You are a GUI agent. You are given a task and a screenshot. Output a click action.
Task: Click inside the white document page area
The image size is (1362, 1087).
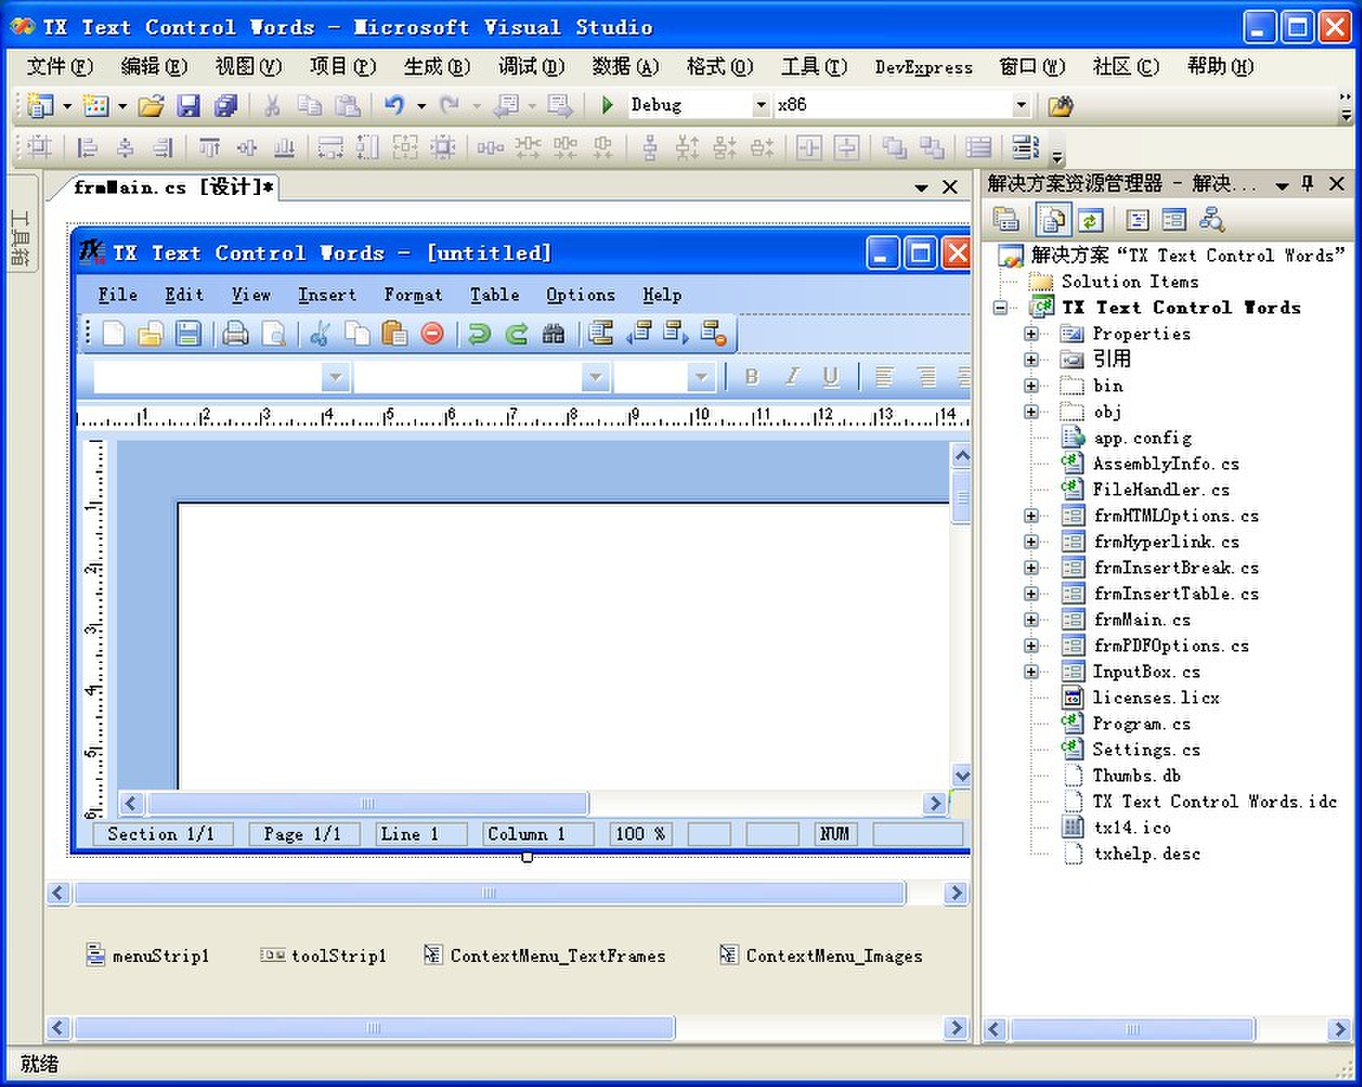click(563, 647)
